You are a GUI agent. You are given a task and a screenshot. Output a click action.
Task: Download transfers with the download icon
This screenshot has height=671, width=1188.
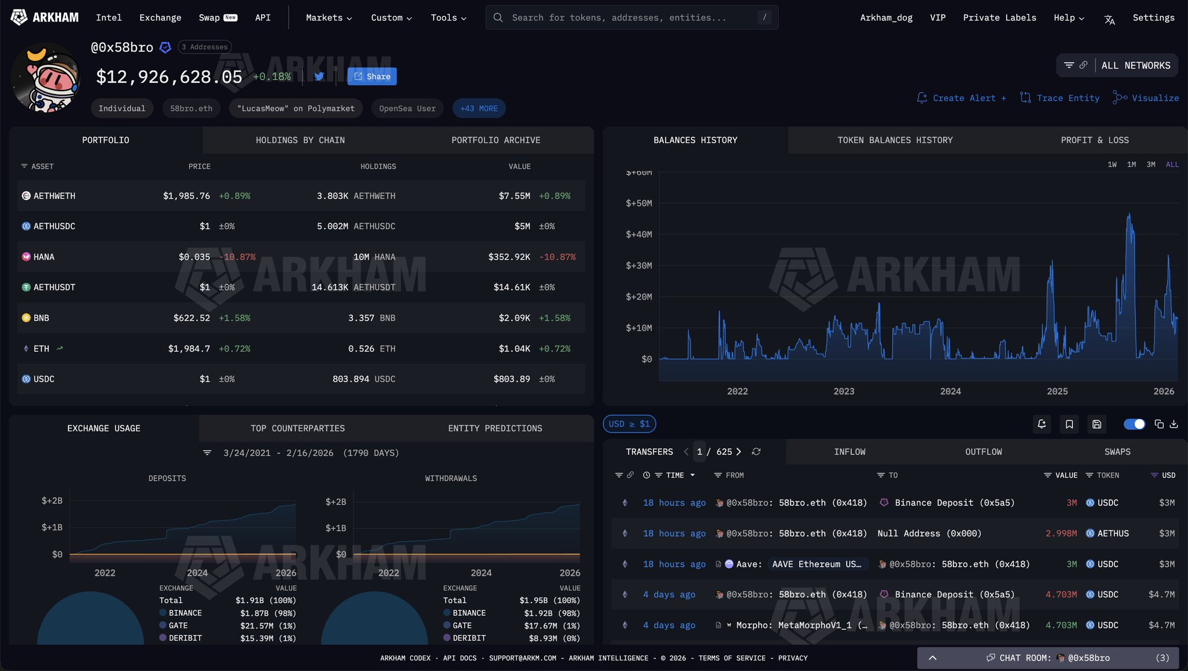coord(1173,424)
